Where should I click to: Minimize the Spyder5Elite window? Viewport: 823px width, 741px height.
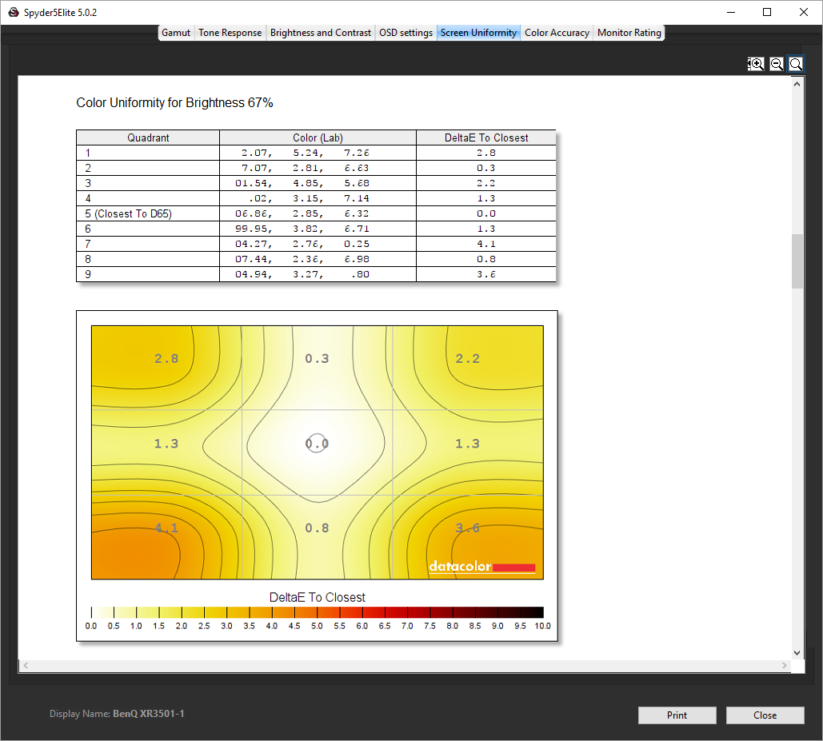[x=731, y=12]
